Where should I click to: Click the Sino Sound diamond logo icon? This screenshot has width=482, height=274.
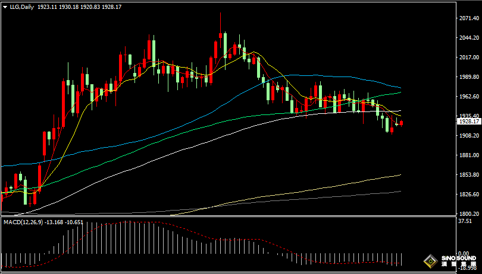pyautogui.click(x=430, y=262)
